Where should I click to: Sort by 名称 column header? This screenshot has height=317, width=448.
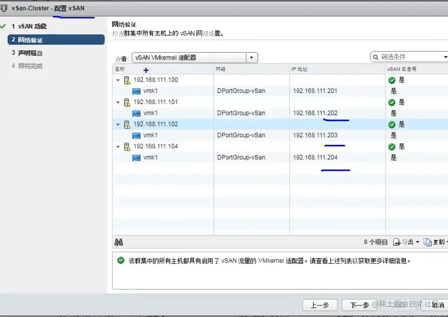click(x=163, y=69)
